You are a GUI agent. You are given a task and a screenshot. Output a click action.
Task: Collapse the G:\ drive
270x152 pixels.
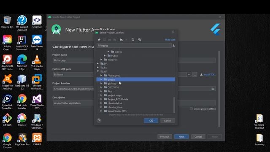tap(98, 71)
